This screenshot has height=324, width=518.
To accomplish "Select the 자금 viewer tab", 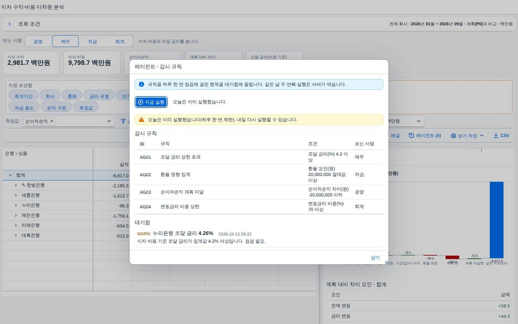I will [92, 41].
